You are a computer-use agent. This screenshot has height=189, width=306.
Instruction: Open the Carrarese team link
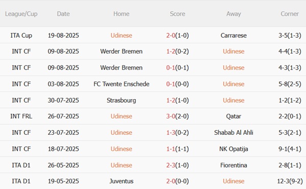coord(234,35)
